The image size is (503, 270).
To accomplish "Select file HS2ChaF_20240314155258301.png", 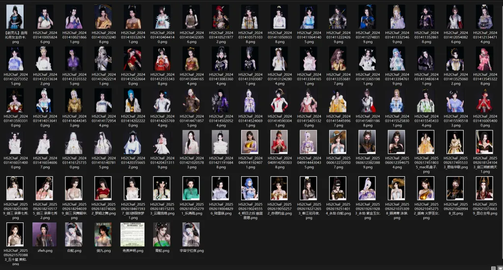I will pos(397,101).
